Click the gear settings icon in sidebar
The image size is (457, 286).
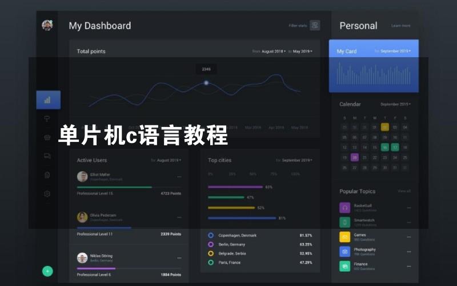(47, 194)
